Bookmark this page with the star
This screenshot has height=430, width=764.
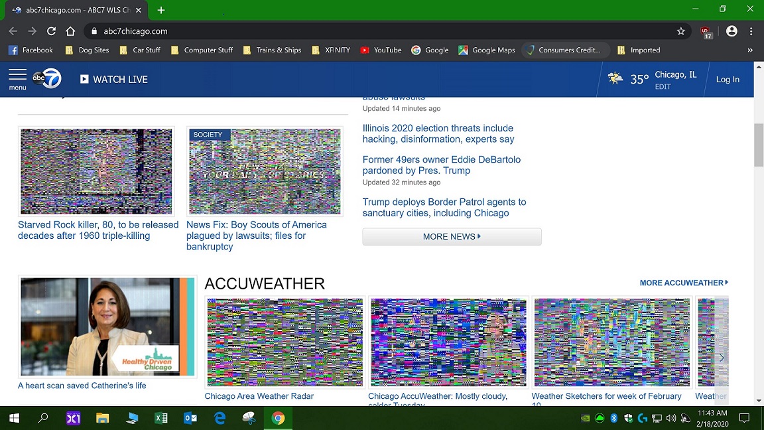point(680,31)
